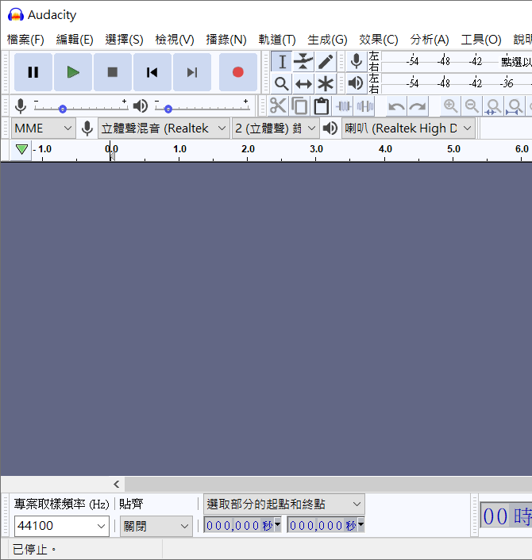Screen dimensions: 532x560
Task: Expand the MME audio host dropdown
Action: (43, 128)
